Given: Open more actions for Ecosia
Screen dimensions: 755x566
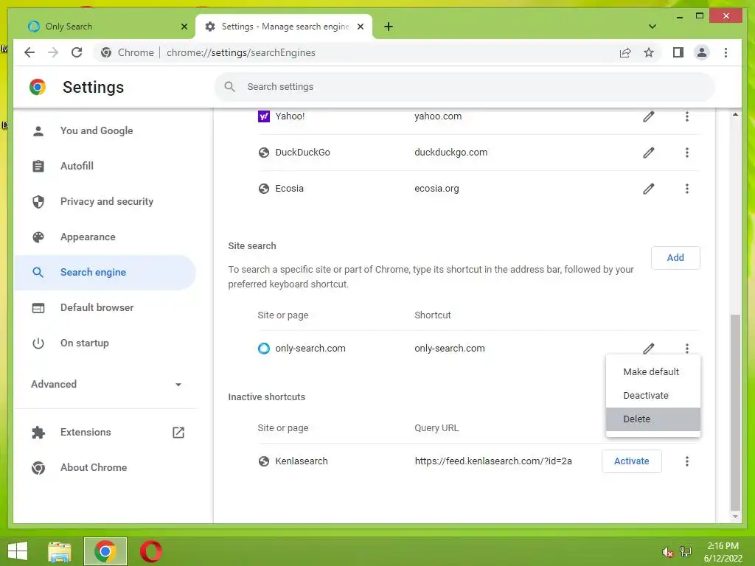Looking at the screenshot, I should (687, 189).
